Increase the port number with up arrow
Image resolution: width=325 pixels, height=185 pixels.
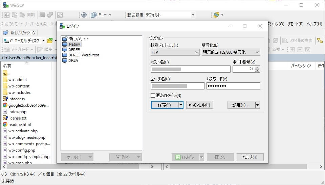[257, 68]
